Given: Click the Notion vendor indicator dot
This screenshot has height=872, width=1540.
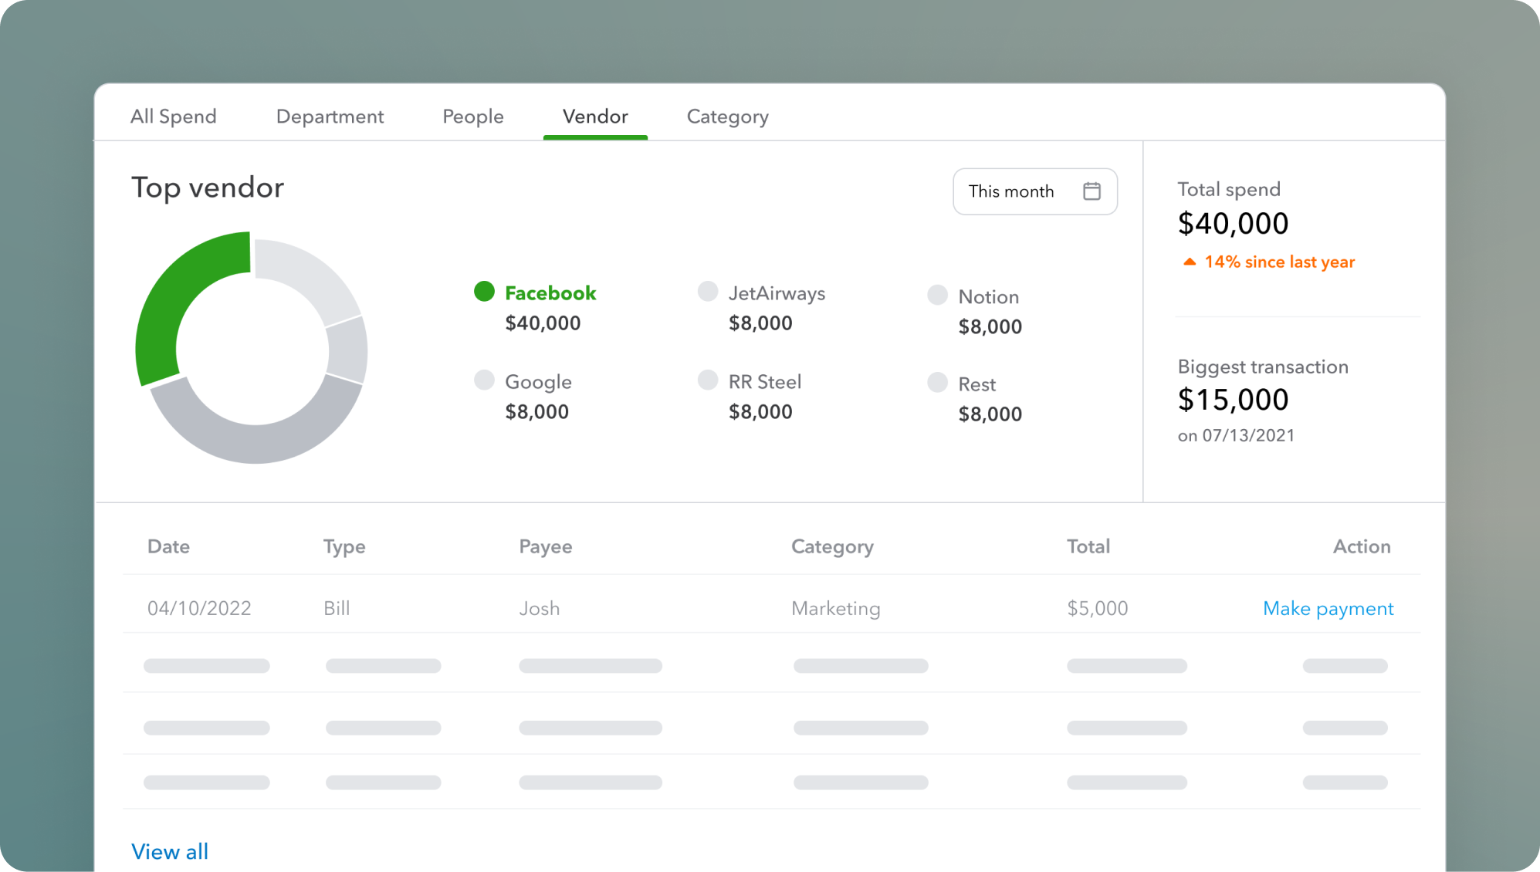Looking at the screenshot, I should point(937,295).
